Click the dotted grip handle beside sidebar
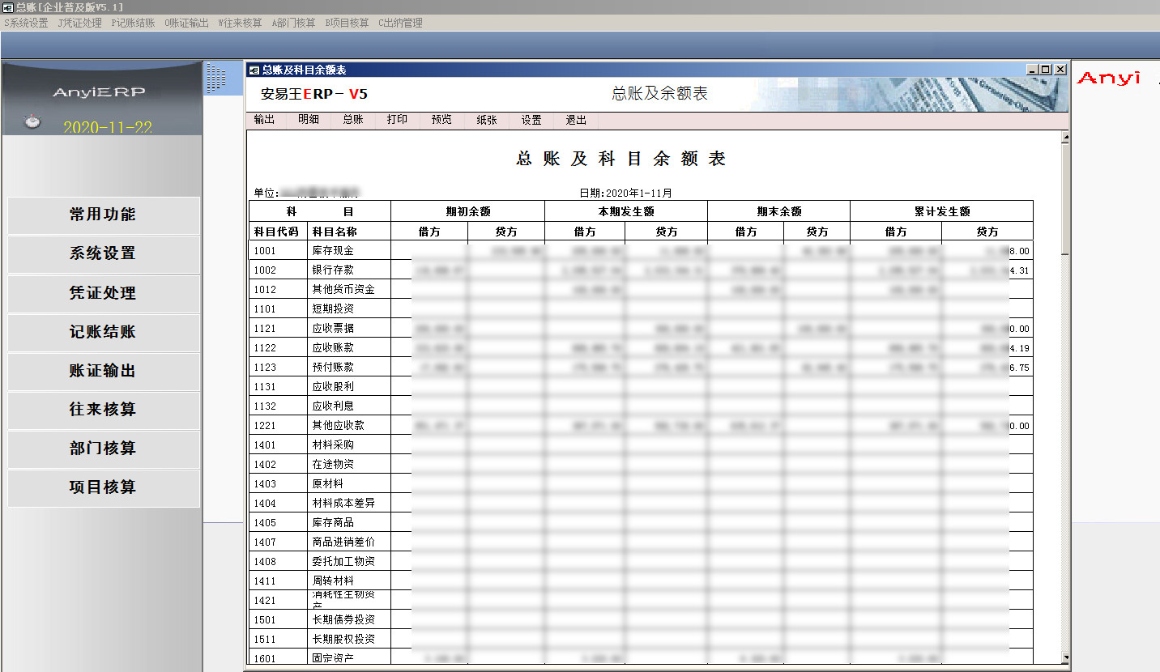This screenshot has height=672, width=1160. pyautogui.click(x=215, y=78)
